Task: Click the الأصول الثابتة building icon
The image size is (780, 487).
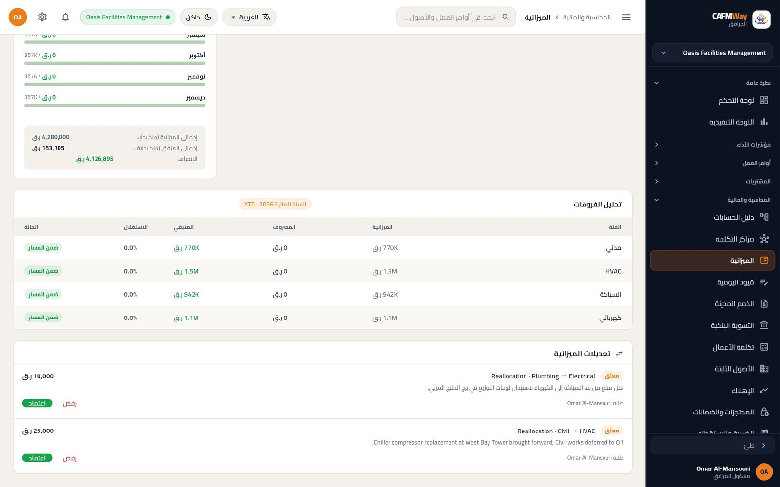Action: click(x=764, y=369)
